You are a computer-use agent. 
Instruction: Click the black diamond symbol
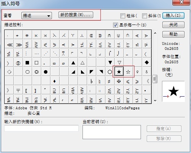pyautogui.click(x=147, y=63)
